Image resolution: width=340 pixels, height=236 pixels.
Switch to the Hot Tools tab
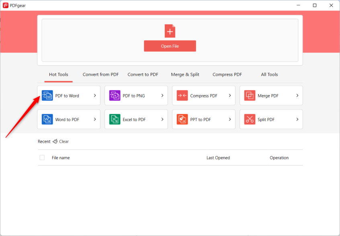(x=59, y=75)
